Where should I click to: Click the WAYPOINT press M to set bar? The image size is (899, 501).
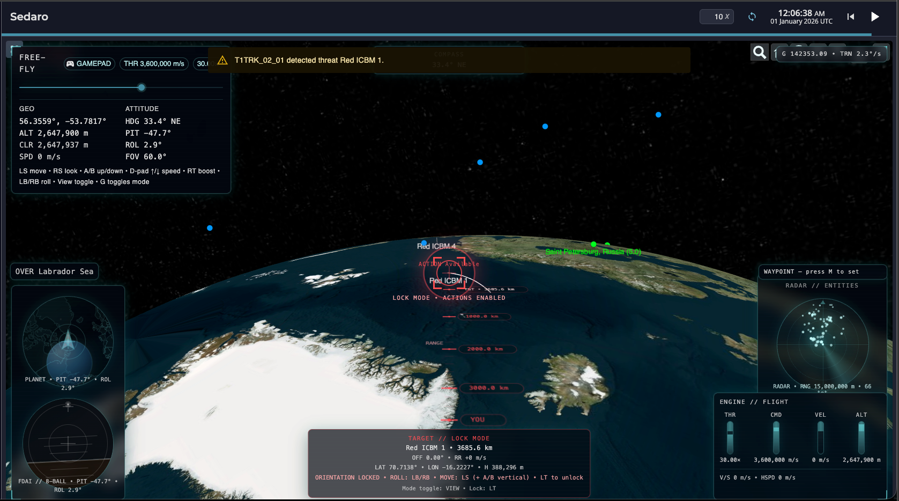pyautogui.click(x=822, y=272)
